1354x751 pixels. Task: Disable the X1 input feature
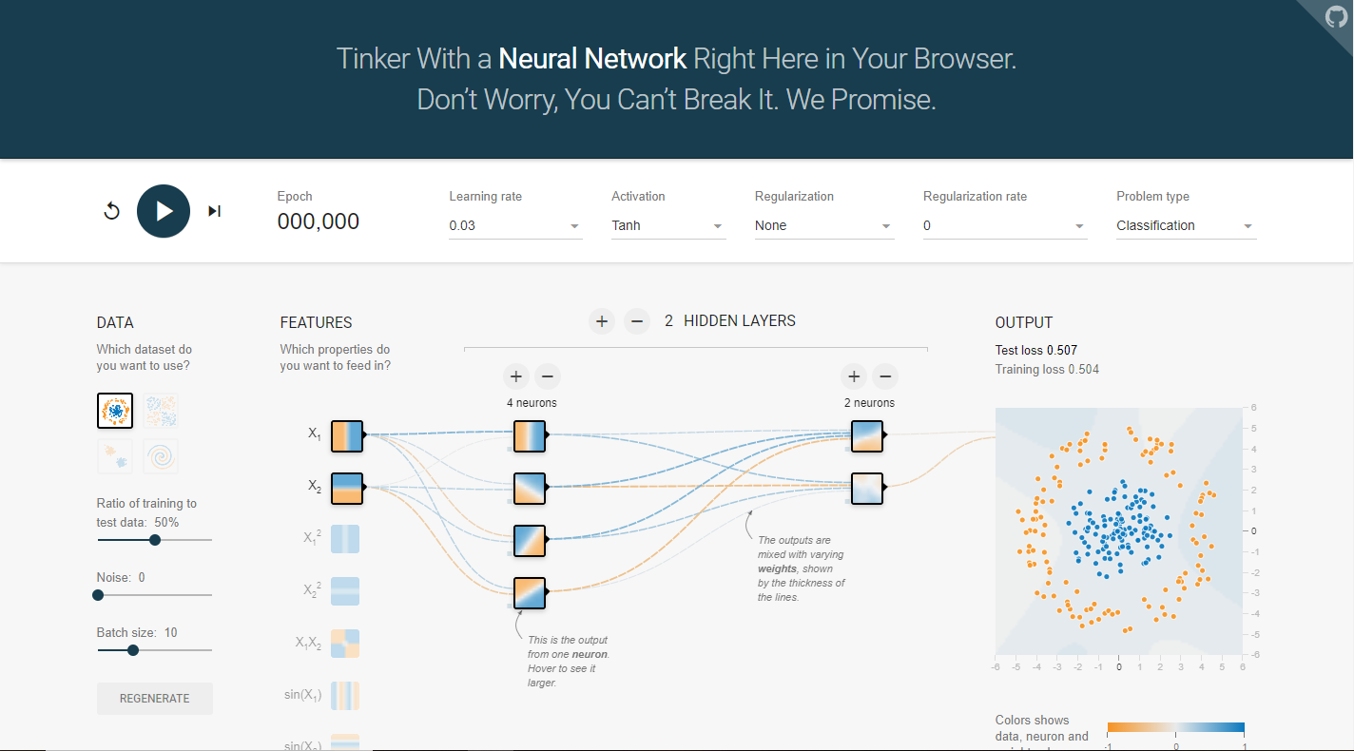click(x=346, y=435)
